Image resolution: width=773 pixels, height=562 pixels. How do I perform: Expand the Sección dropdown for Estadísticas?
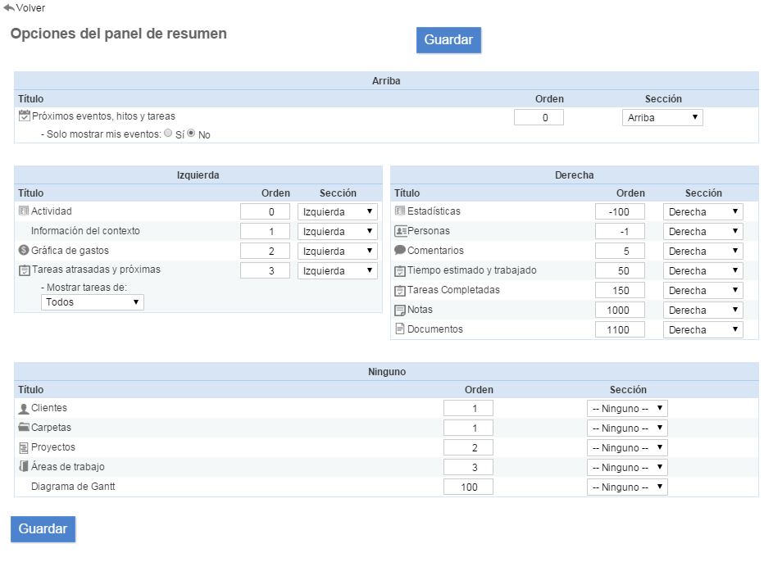703,211
